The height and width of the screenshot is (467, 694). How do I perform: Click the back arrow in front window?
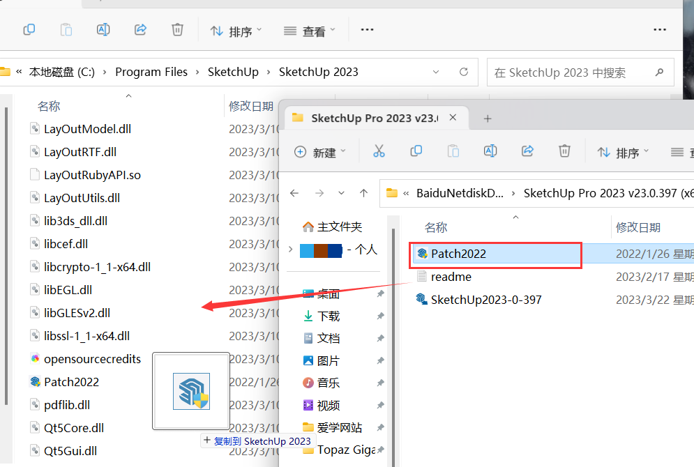click(x=295, y=193)
